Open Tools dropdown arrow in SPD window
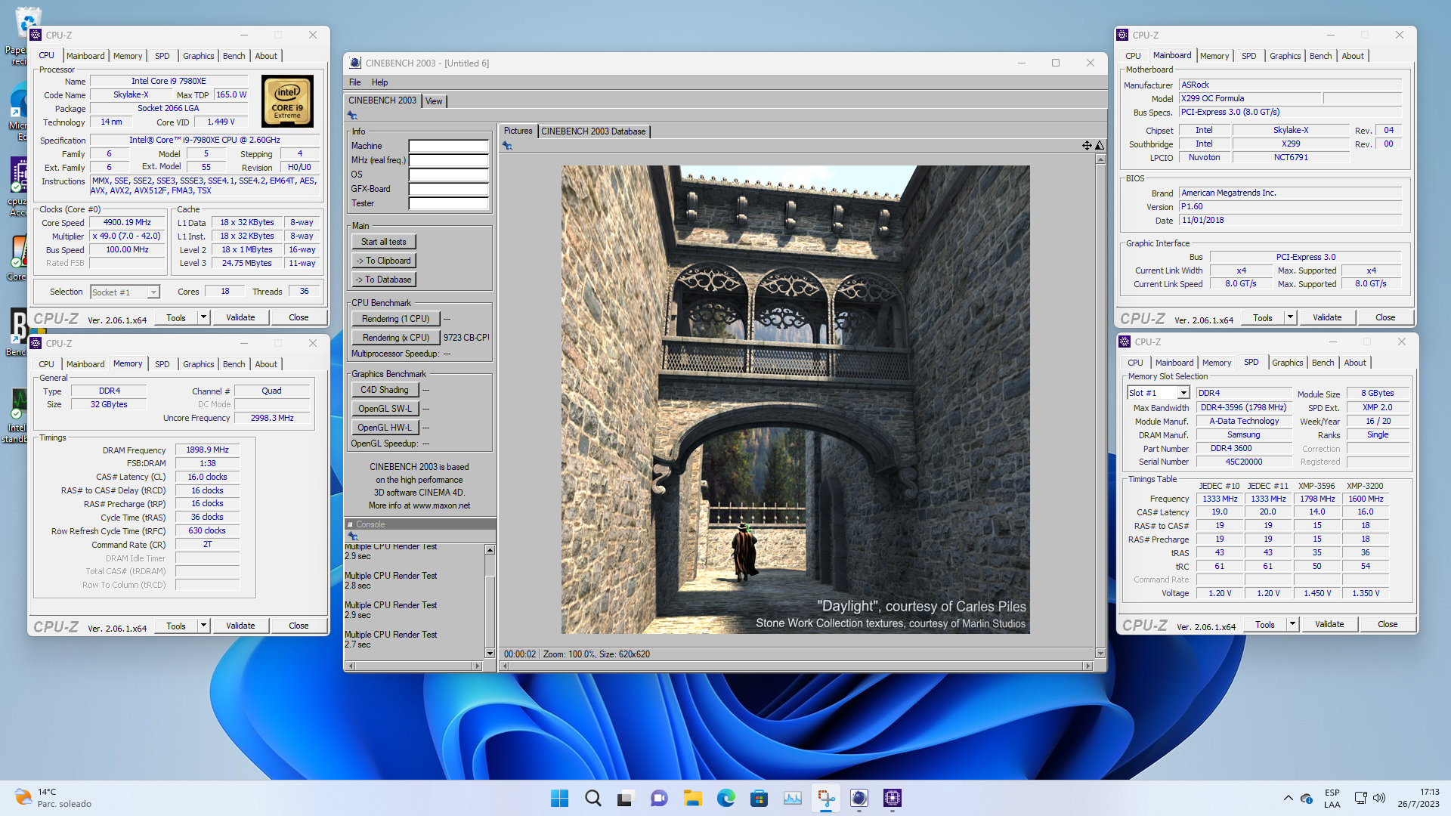Screen dimensions: 1451x816 point(1292,624)
